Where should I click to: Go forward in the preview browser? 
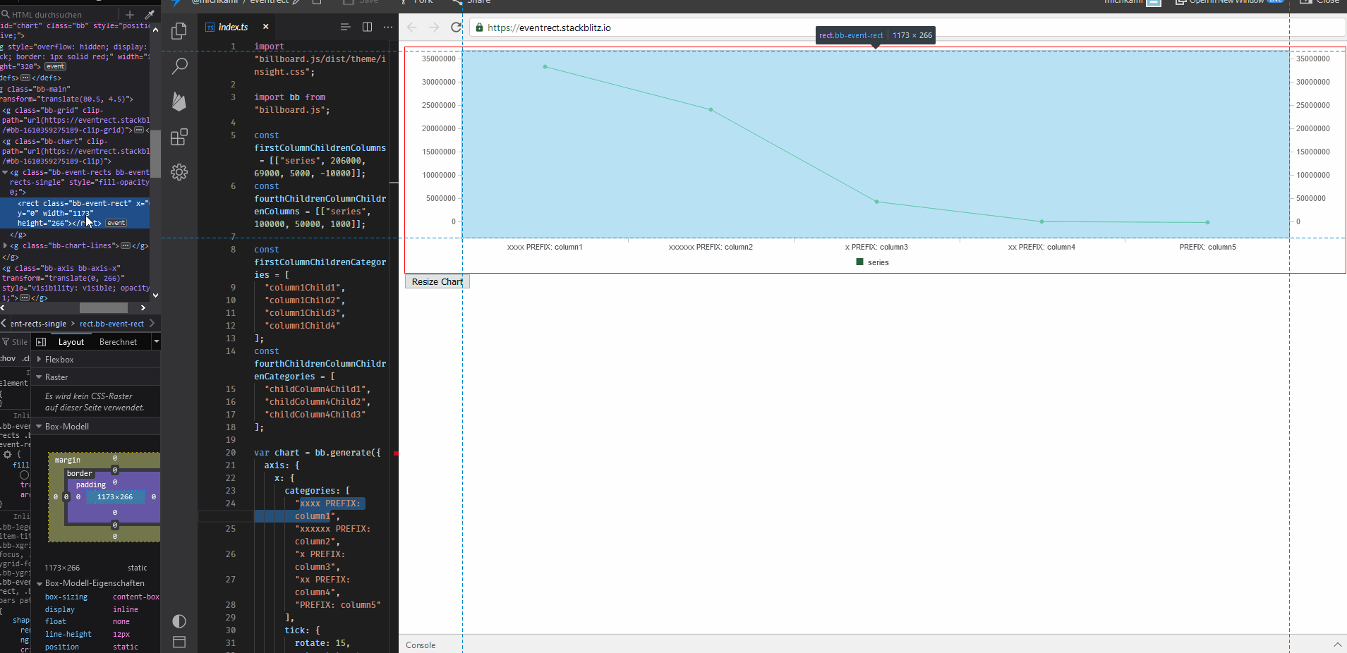coord(434,28)
